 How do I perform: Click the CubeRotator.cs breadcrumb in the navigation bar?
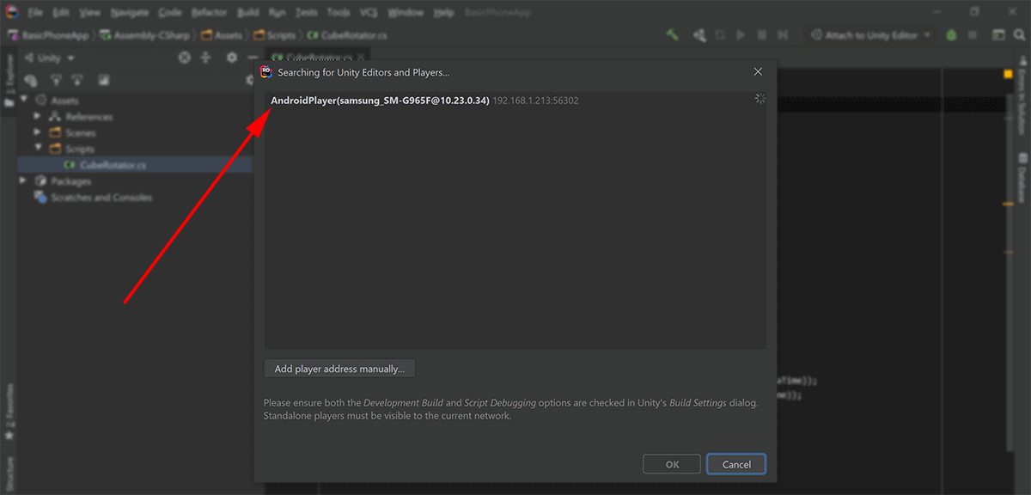(x=347, y=35)
